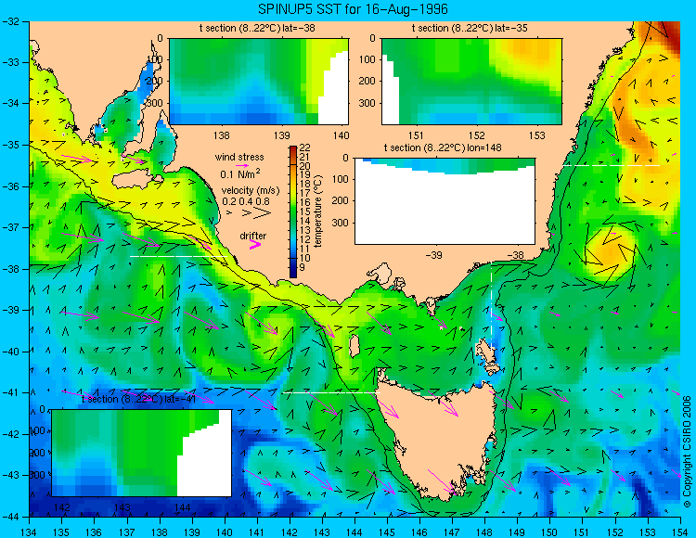Click the '16' label on the color bar

tap(305, 203)
